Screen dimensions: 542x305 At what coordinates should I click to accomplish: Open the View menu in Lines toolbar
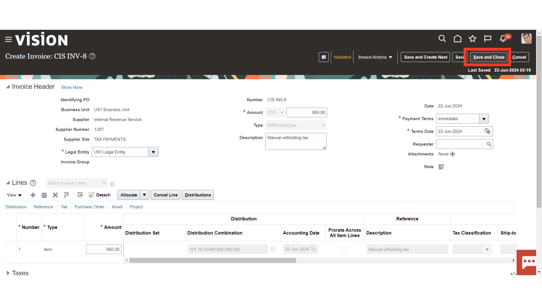tap(14, 195)
